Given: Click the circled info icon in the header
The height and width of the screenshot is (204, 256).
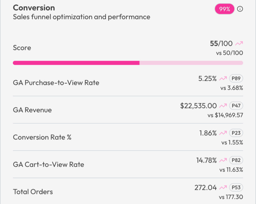Looking at the screenshot, I should (x=240, y=9).
